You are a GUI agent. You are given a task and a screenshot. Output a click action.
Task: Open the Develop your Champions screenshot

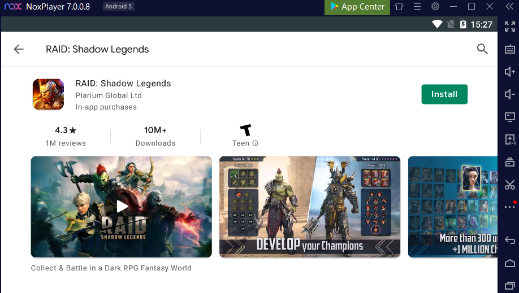coord(310,207)
